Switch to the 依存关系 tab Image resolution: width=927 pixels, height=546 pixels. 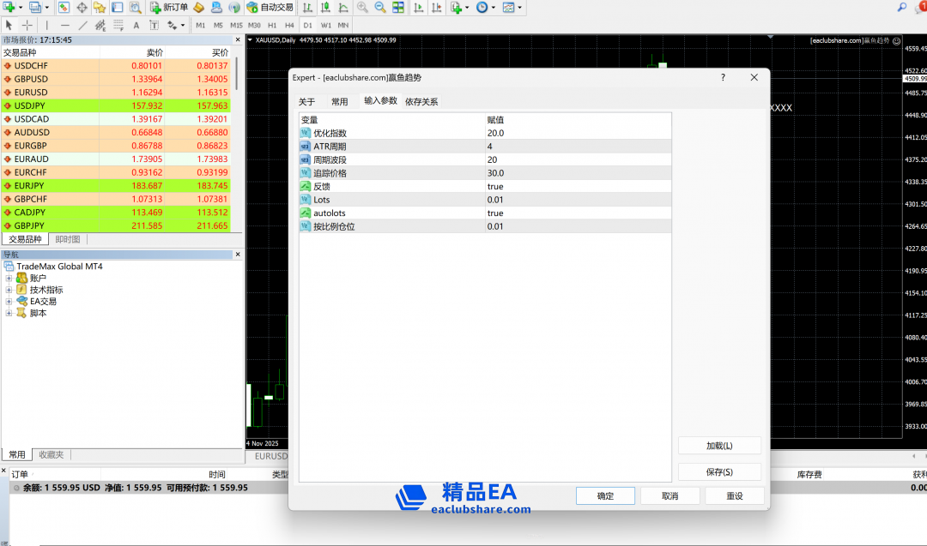tap(421, 102)
